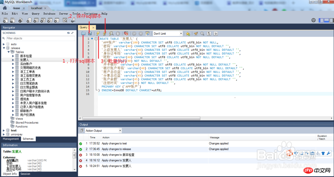Select the 用户反馈表 table
The width and height of the screenshot is (334, 177).
click(x=27, y=115)
